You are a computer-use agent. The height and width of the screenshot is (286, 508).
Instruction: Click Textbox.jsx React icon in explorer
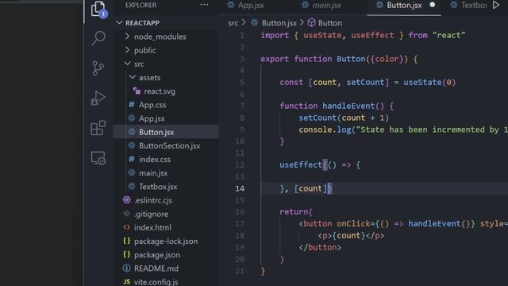coord(132,187)
